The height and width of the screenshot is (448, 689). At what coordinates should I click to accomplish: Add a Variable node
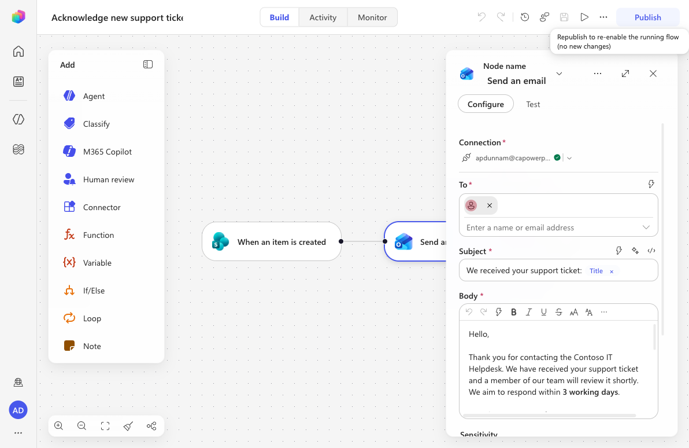106,263
